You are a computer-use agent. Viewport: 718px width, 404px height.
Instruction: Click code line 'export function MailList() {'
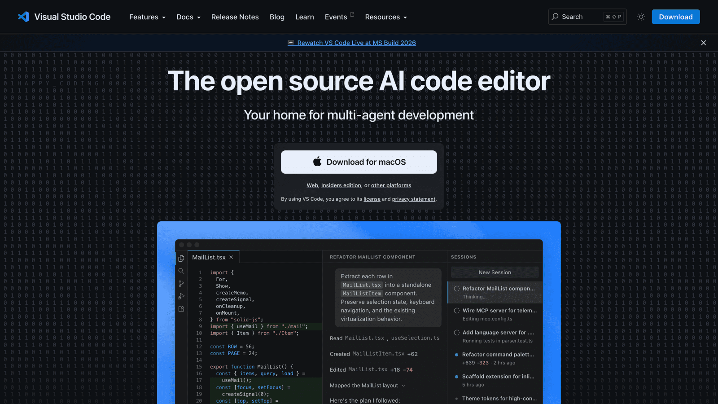pyautogui.click(x=251, y=367)
